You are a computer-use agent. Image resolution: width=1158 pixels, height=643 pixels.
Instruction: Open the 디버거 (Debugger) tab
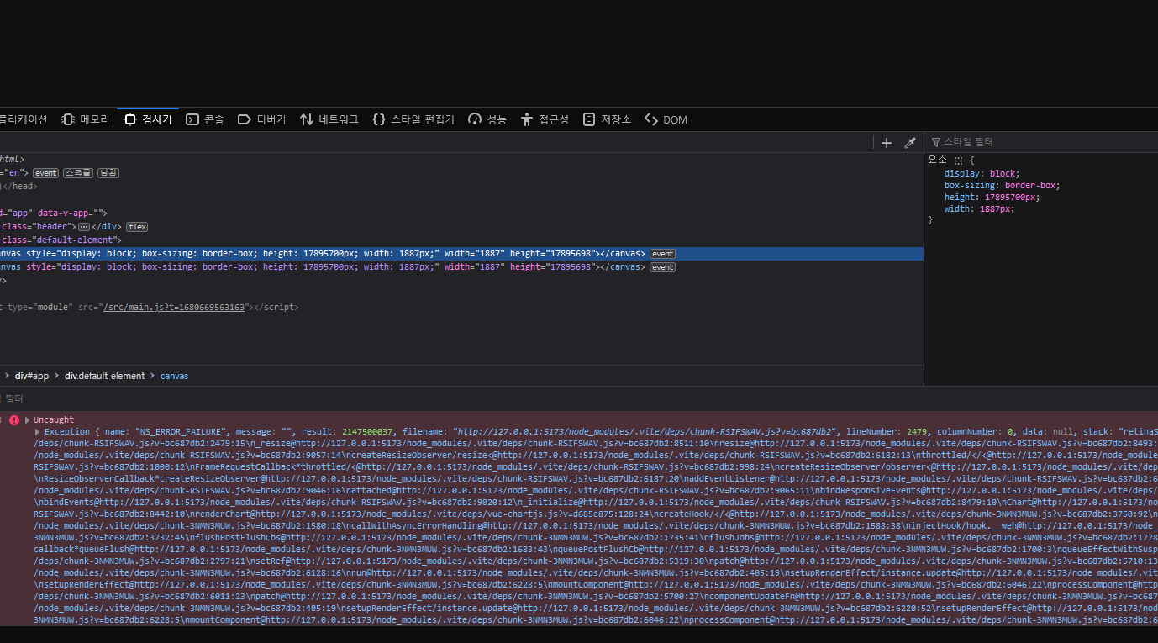click(x=262, y=119)
